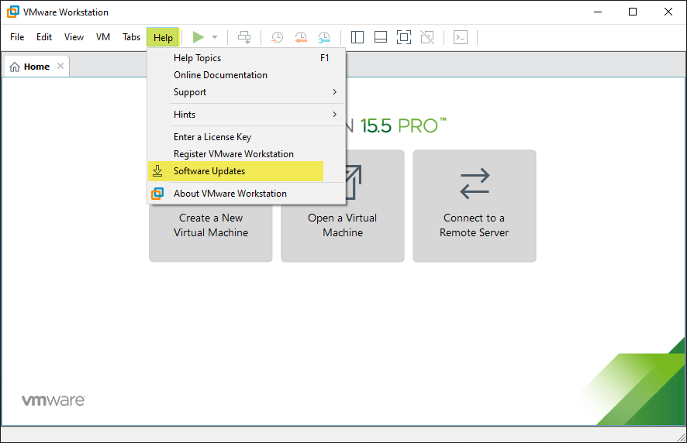
Task: Select Help Topics from the menu
Action: (247, 58)
